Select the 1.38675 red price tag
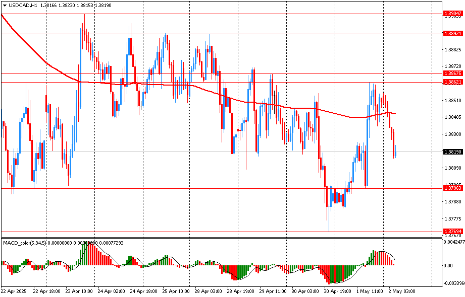Image resolution: width=465 pixels, height=297 pixels. tap(452, 73)
